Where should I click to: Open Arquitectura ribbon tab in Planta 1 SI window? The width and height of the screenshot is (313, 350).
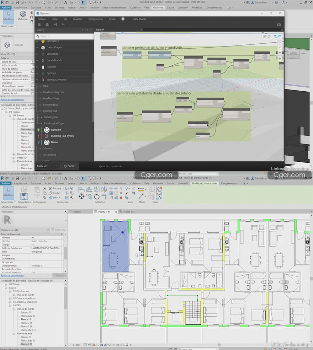coord(20,183)
